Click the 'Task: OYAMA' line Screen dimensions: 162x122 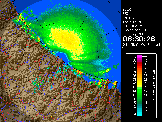[x=132, y=22]
